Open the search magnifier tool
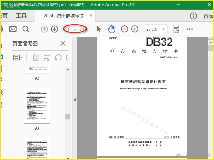 pyautogui.click(x=26, y=29)
